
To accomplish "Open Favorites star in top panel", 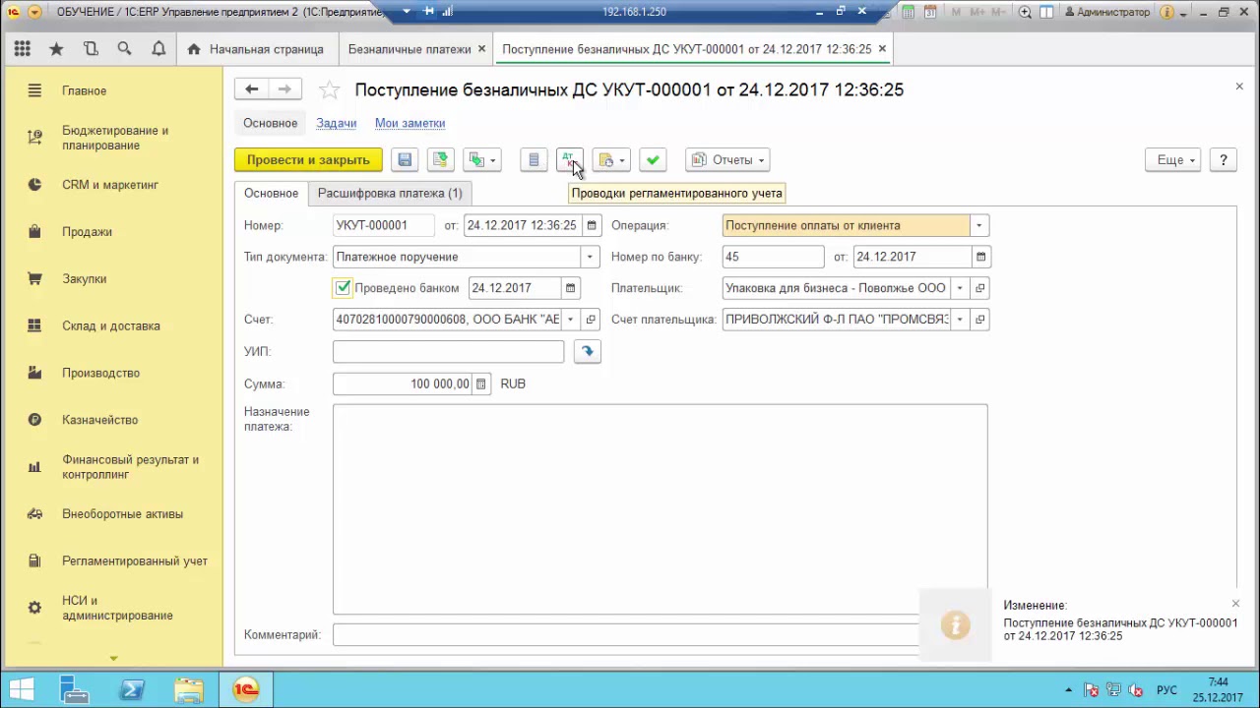I will point(56,49).
